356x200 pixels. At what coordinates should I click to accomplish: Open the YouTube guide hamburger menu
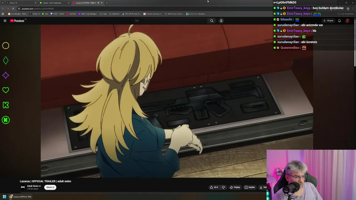click(5, 21)
